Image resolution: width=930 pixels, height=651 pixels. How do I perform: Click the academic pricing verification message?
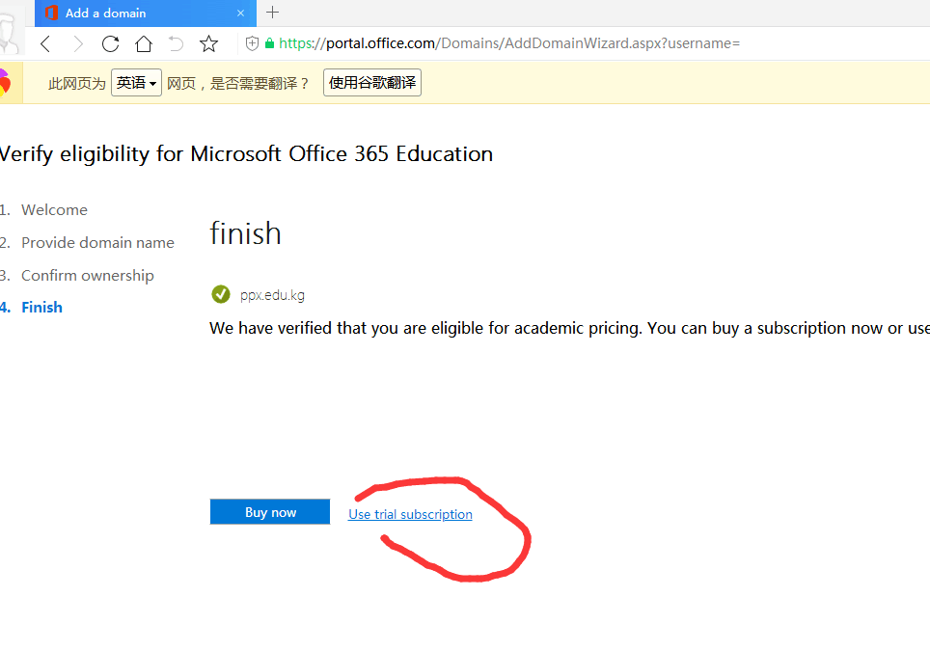tap(569, 328)
